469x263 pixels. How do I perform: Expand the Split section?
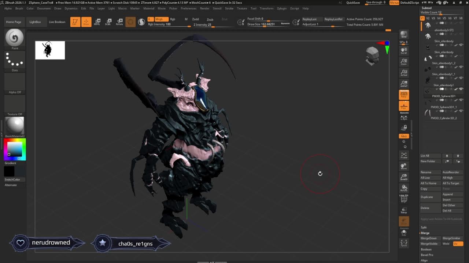[x=424, y=227]
